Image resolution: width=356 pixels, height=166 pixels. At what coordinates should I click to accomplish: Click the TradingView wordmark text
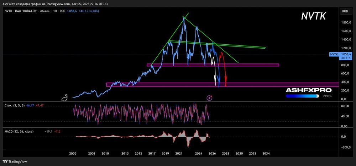18,162
